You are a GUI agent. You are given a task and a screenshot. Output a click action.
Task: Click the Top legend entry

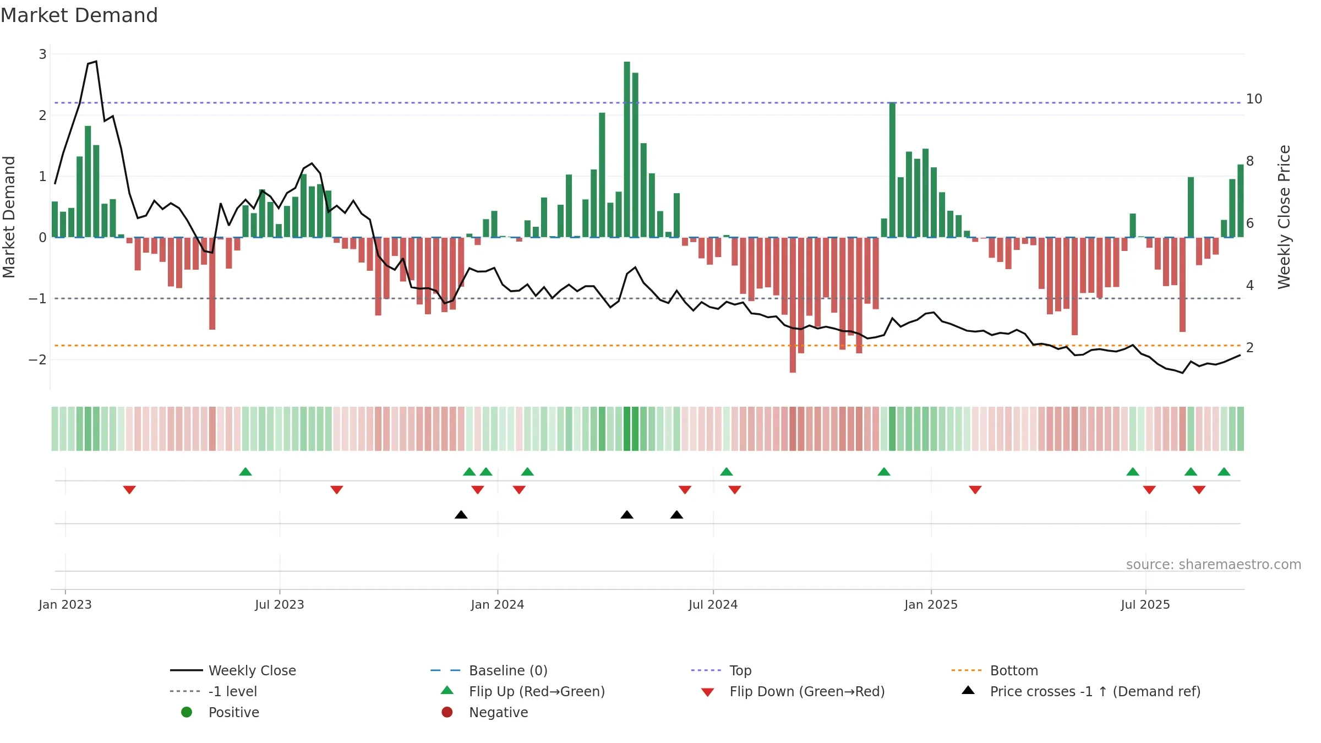tap(721, 670)
